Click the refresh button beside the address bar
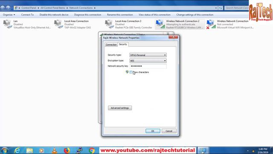Viewport: 273px width, 154px height. [221, 8]
